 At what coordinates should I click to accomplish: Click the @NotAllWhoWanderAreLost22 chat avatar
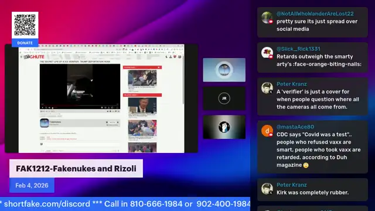click(267, 18)
